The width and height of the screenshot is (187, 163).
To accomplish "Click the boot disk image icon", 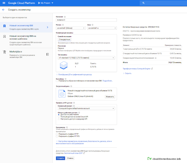I will coord(62,94).
